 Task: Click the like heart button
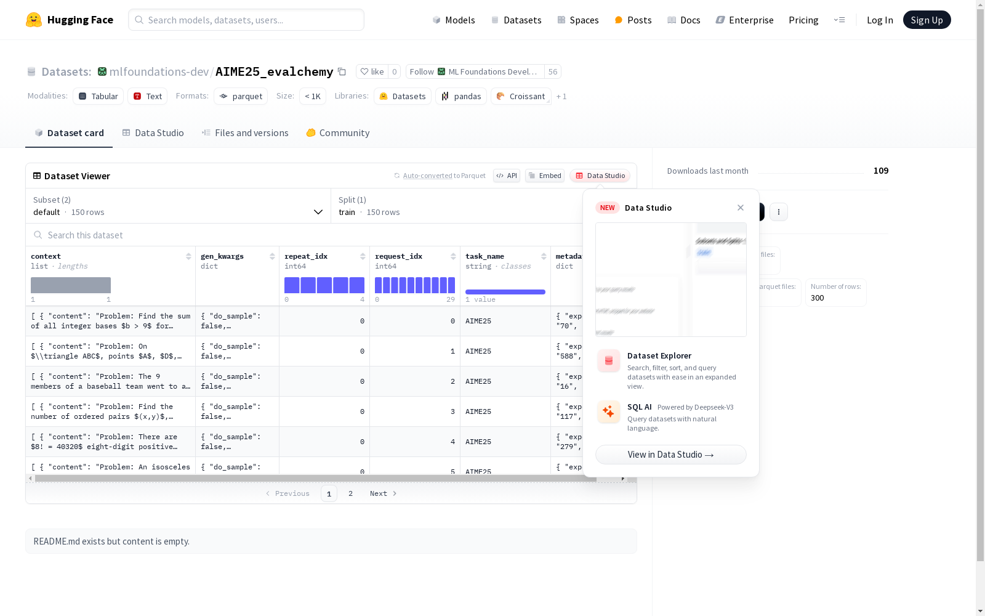coord(372,71)
